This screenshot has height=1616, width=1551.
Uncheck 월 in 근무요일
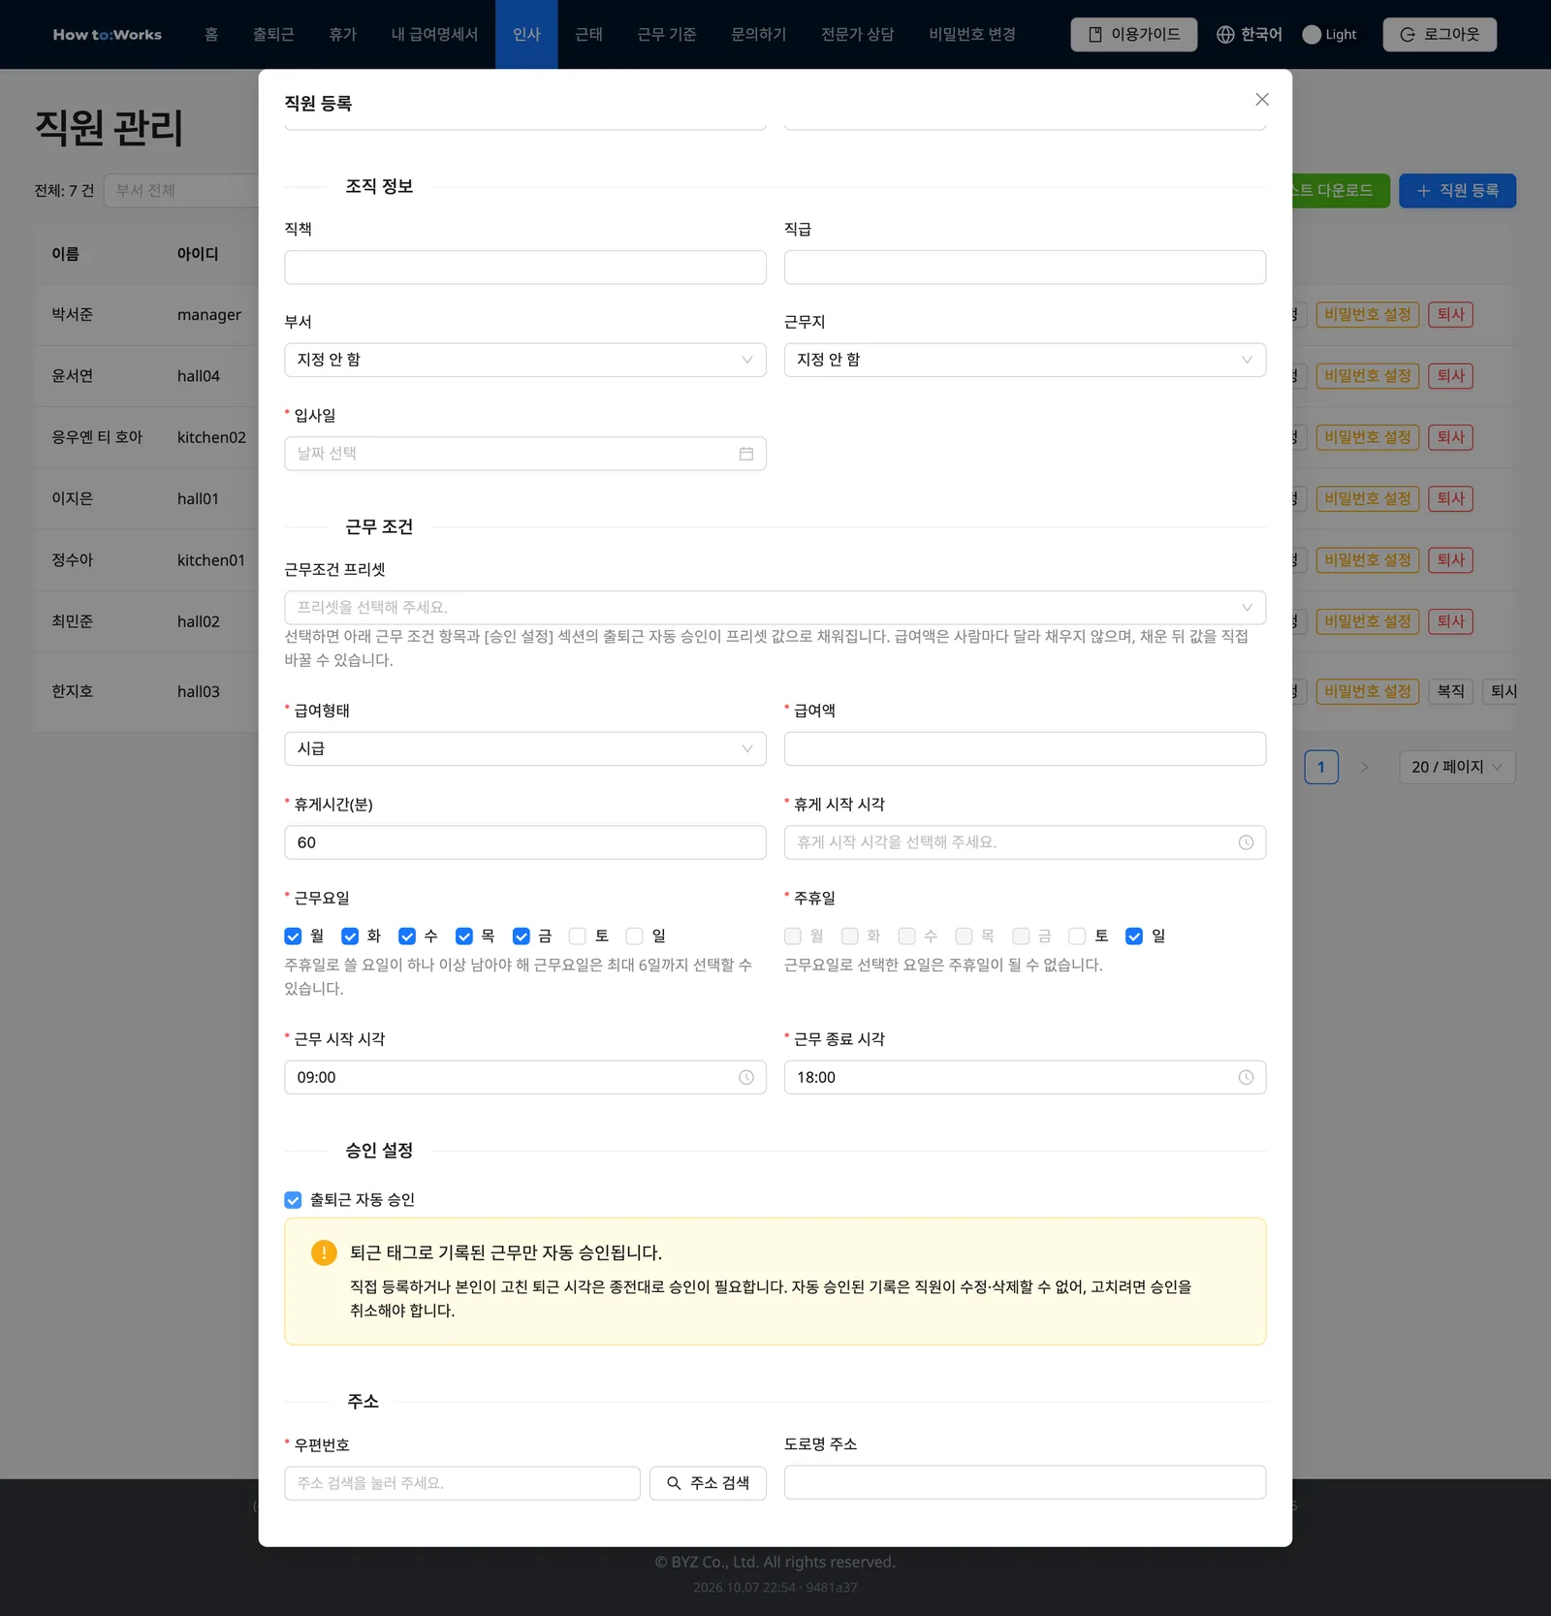click(293, 936)
